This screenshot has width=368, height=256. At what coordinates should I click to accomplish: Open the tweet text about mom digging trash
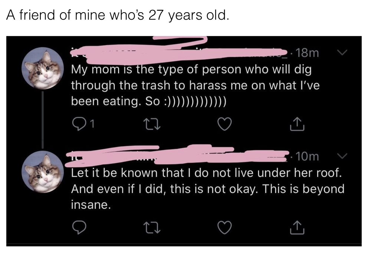(x=195, y=85)
